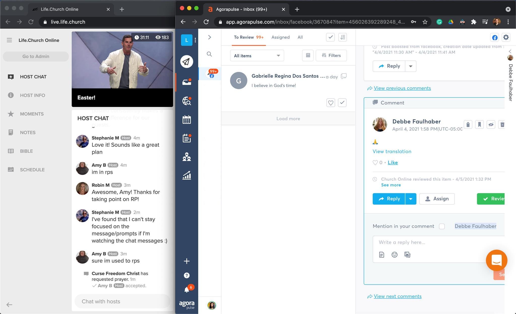Bookmark this page with the star icon
516x314 pixels.
tap(425, 22)
